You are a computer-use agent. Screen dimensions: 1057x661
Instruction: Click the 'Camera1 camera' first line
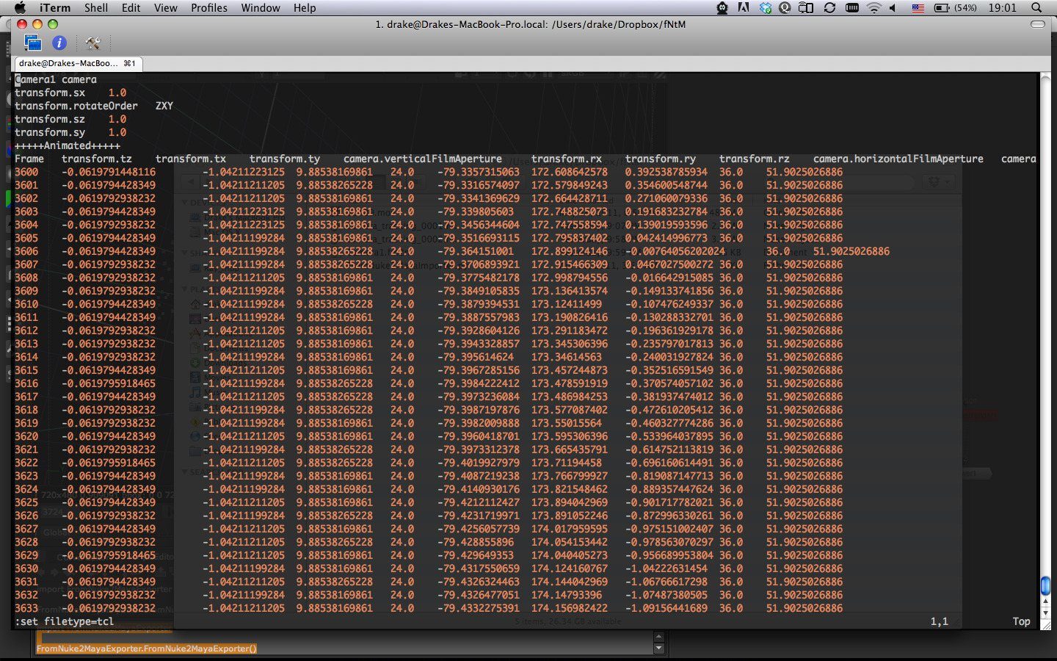56,79
